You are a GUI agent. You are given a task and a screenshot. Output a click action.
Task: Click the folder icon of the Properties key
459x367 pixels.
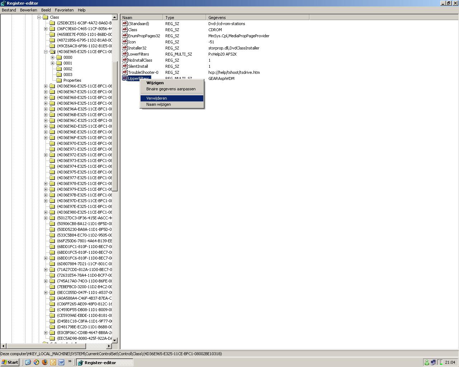pyautogui.click(x=59, y=80)
